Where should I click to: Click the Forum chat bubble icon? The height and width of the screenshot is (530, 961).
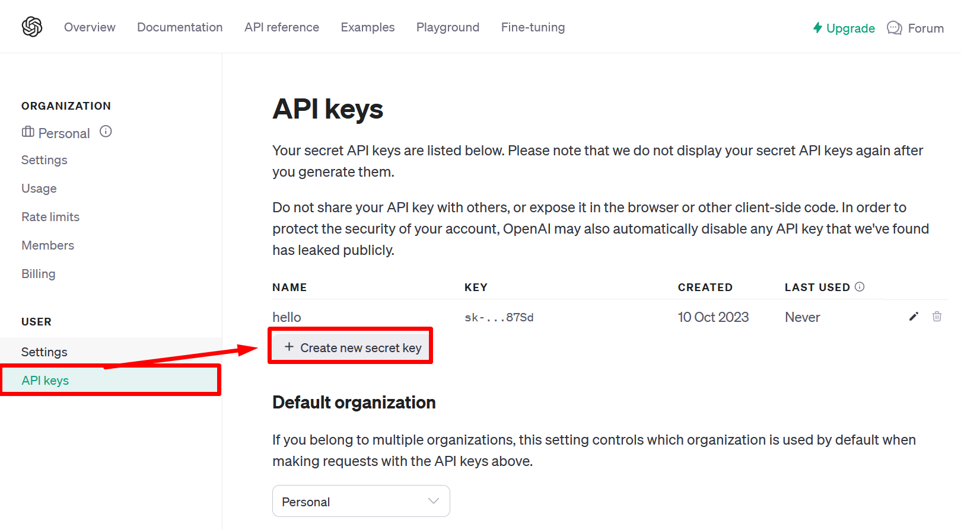coord(894,28)
